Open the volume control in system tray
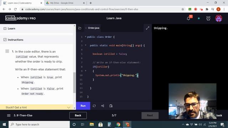Screen dimensions: 228x128 (x=200, y=124)
